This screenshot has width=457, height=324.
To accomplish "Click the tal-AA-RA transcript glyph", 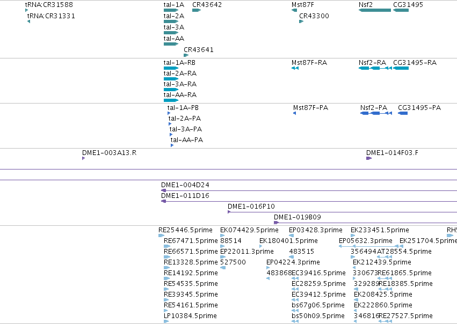I will pyautogui.click(x=171, y=100).
